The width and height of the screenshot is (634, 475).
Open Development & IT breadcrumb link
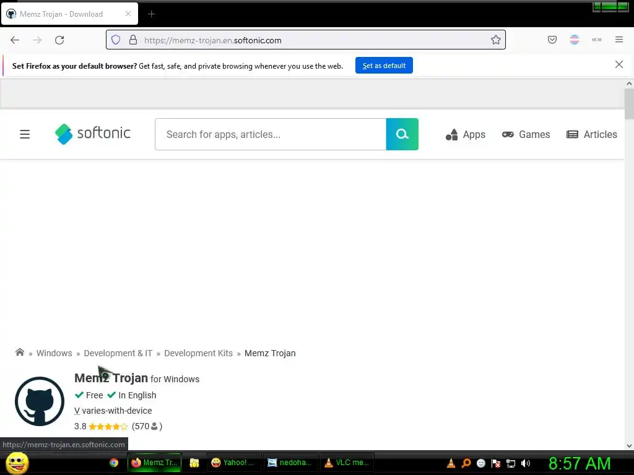pos(118,353)
